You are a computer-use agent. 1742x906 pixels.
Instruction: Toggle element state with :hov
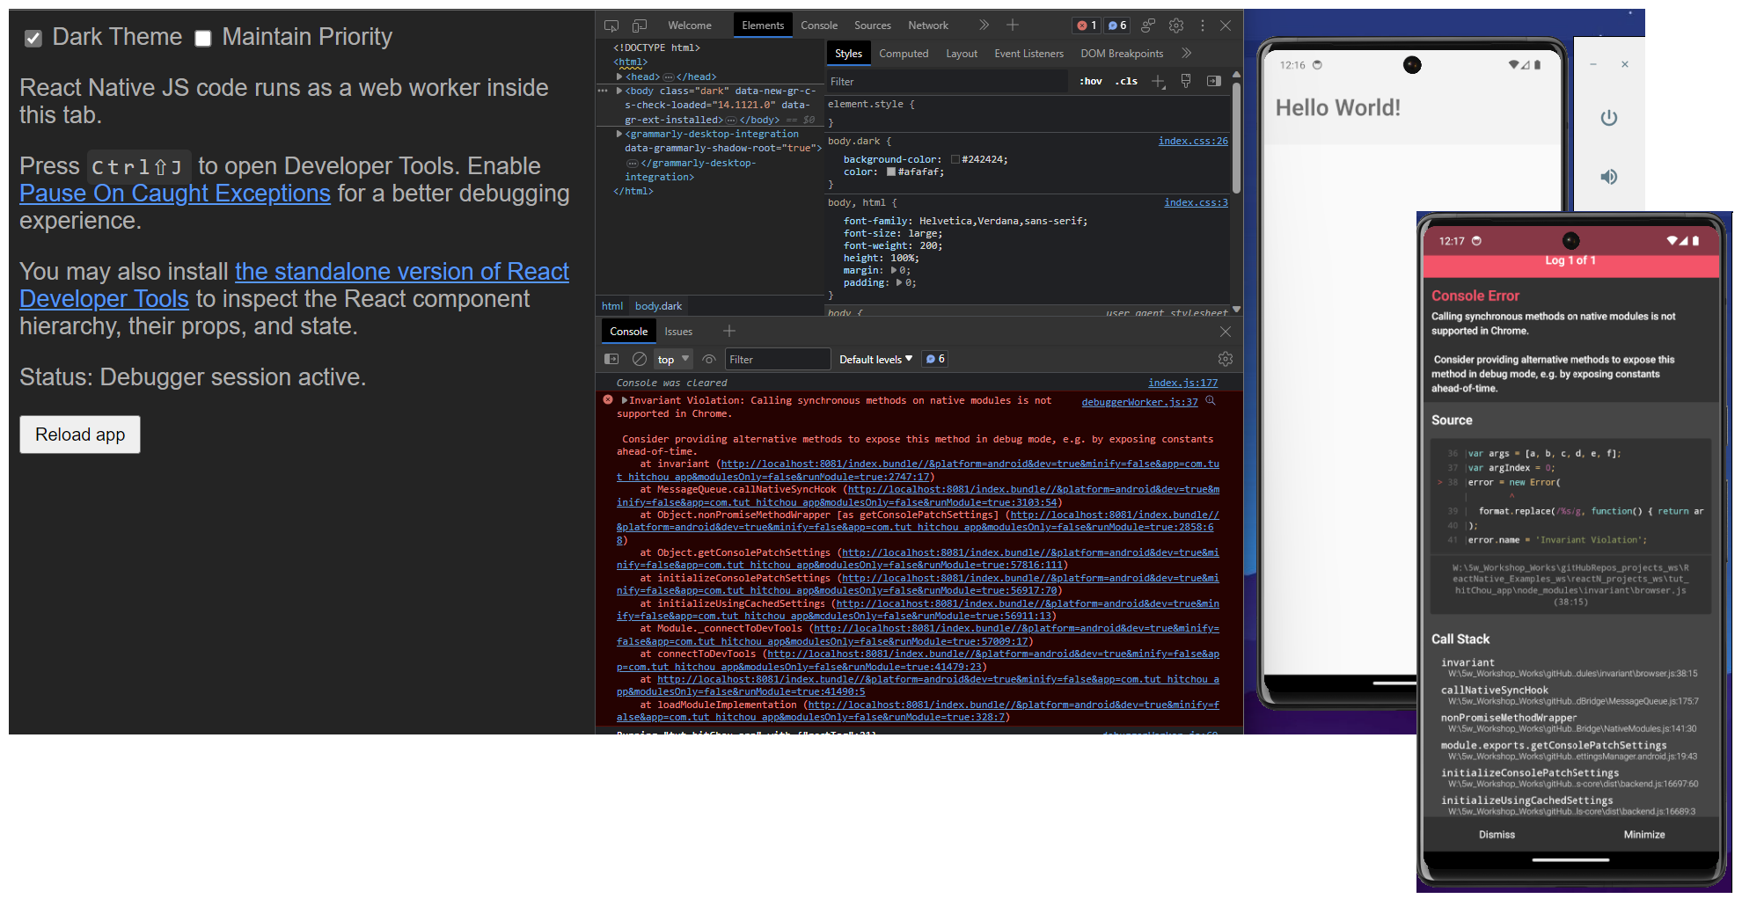click(1090, 81)
